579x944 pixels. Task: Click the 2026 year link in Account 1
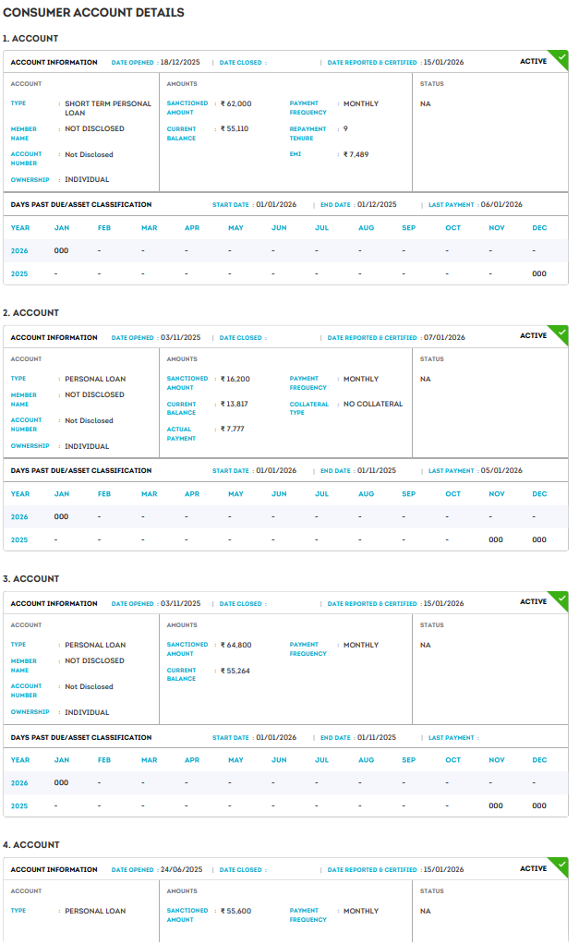coord(20,250)
